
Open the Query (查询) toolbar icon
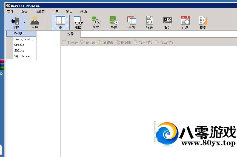pos(132,22)
